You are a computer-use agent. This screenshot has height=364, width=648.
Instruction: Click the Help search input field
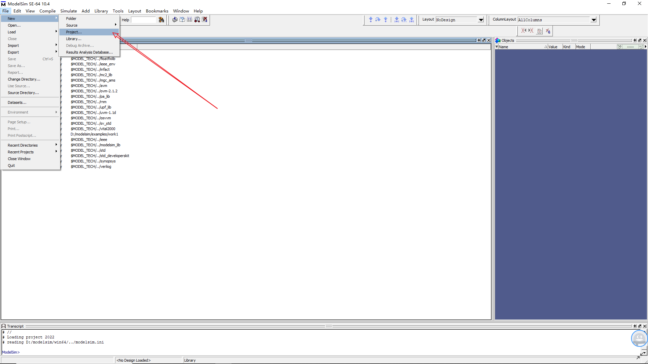pos(144,20)
